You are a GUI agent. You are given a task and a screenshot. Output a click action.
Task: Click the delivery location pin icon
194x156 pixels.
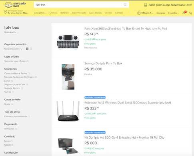6,12
